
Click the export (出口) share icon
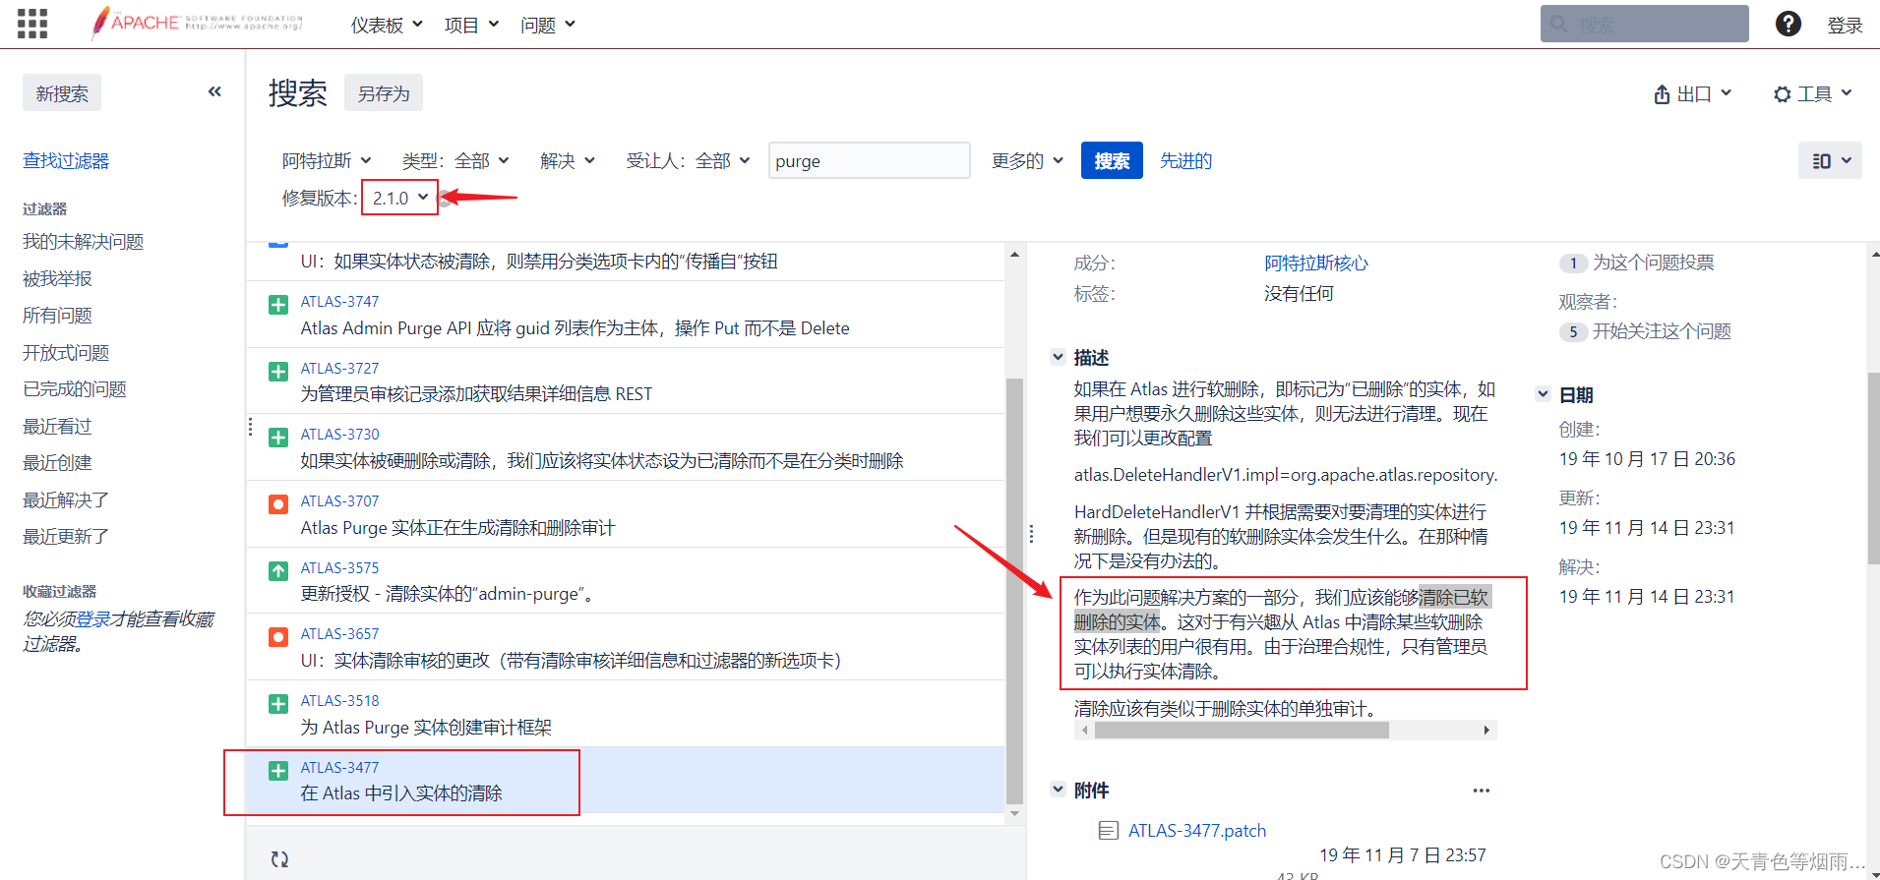point(1662,94)
